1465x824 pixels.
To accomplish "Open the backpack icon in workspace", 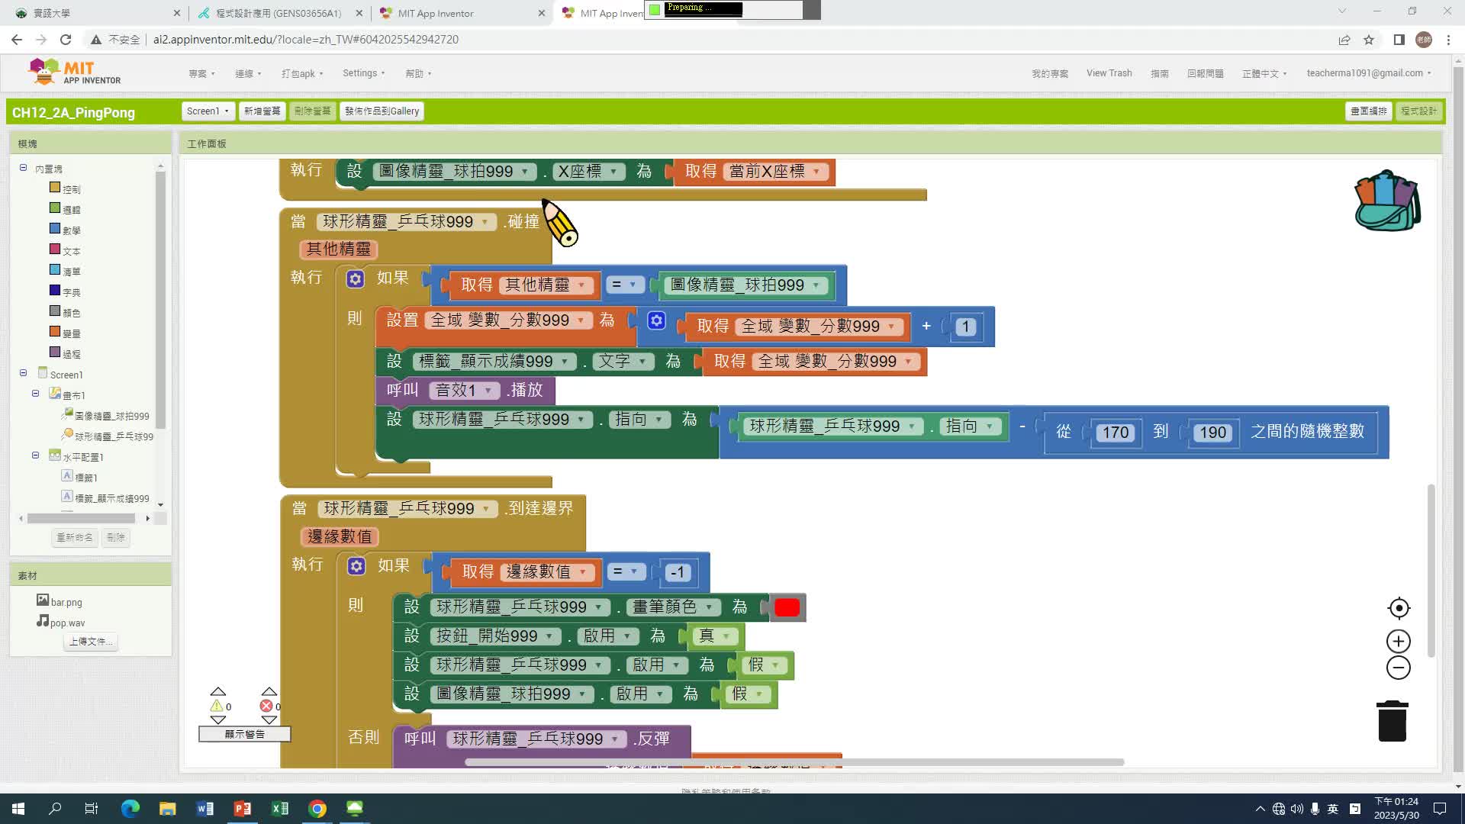I will (x=1386, y=201).
